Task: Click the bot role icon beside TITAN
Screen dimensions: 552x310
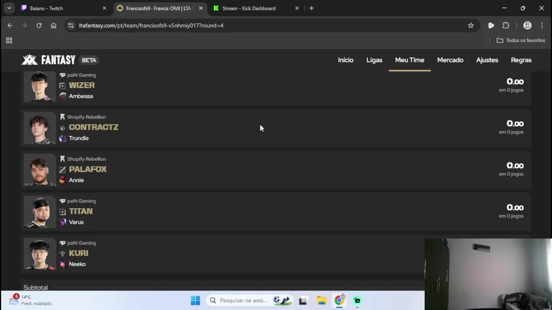Action: tap(63, 211)
